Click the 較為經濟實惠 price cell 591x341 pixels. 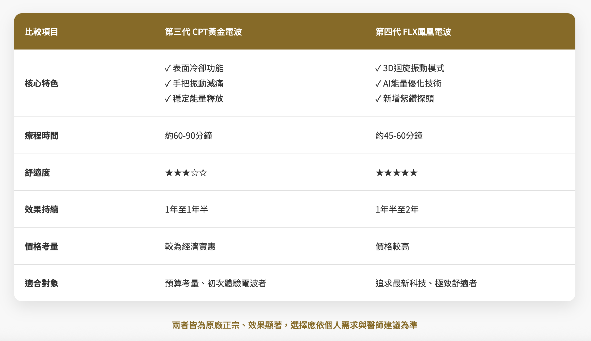coord(190,246)
